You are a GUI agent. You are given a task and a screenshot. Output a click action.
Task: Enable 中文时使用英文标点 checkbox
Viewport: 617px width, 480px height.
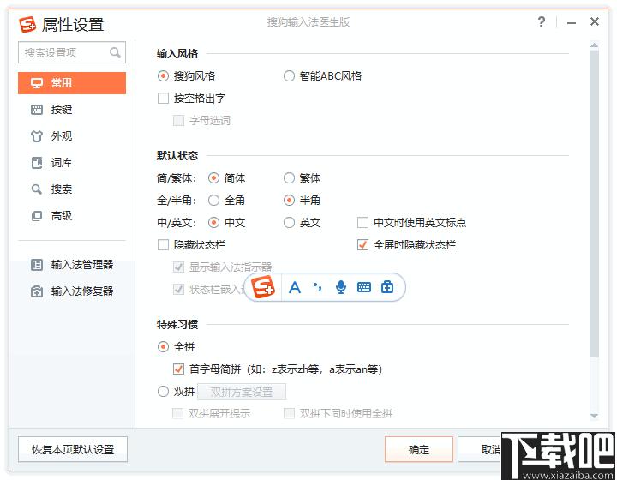click(x=362, y=223)
